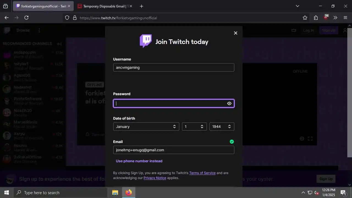Go back to the previous page
352x198 pixels.
pos(7,18)
